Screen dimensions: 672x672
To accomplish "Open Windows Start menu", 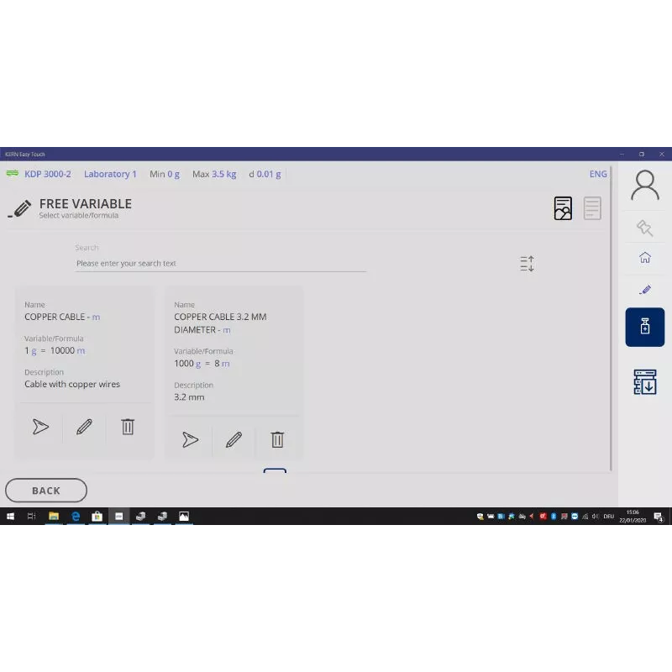I will pyautogui.click(x=11, y=517).
